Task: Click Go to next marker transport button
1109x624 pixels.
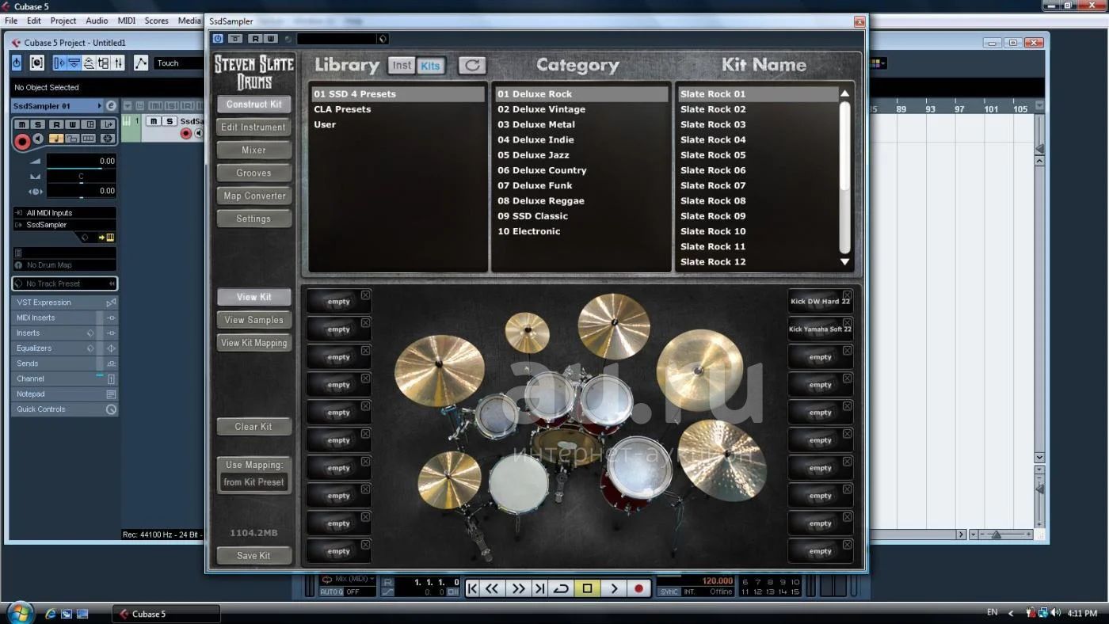Action: [x=539, y=588]
